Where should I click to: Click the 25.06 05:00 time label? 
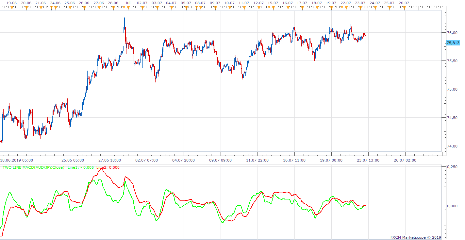point(73,160)
